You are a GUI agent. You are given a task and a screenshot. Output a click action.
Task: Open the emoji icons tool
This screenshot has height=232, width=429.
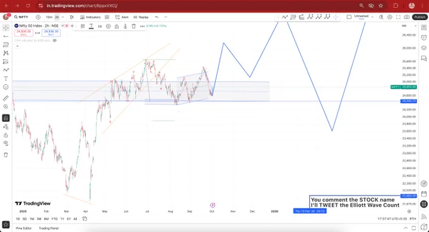point(6,87)
